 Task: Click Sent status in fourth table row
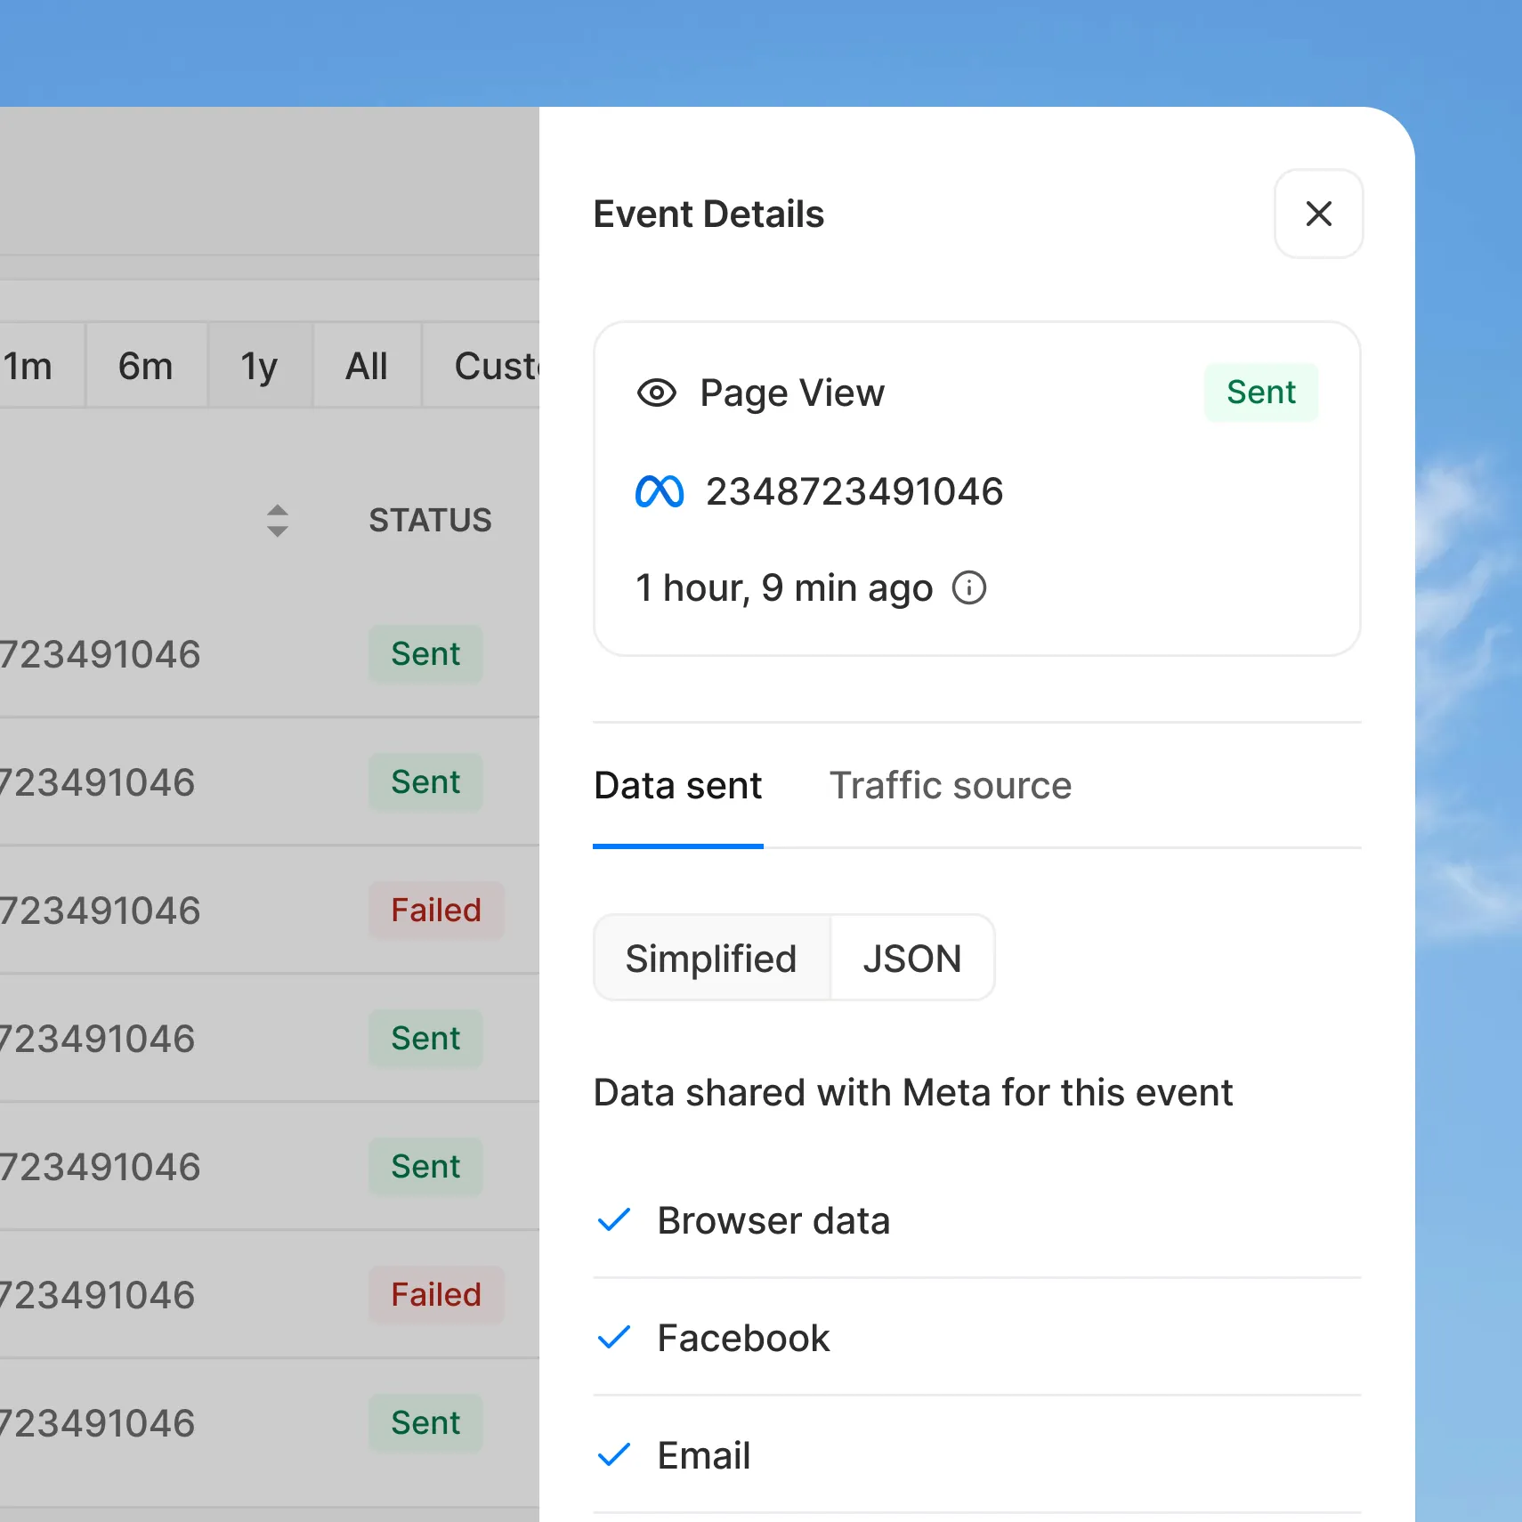[425, 1039]
